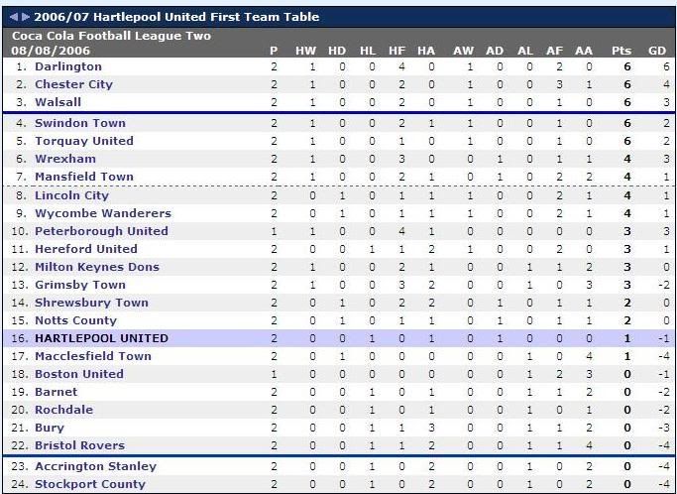Click the Pts column header
Viewport: 677px width, 494px height.
point(621,51)
